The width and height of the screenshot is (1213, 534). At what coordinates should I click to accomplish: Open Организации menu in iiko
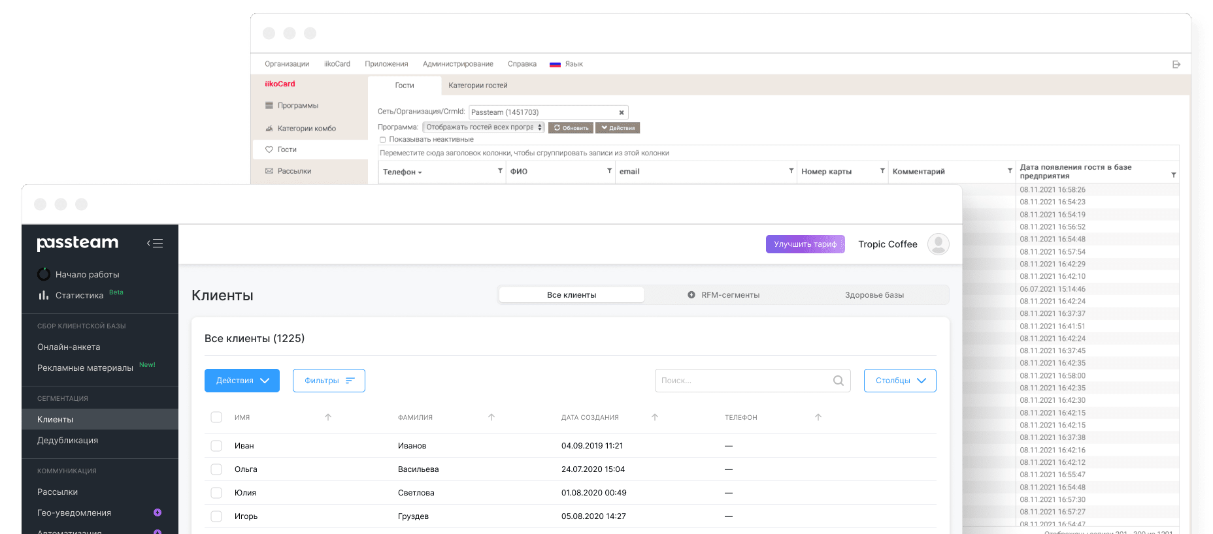pos(287,64)
